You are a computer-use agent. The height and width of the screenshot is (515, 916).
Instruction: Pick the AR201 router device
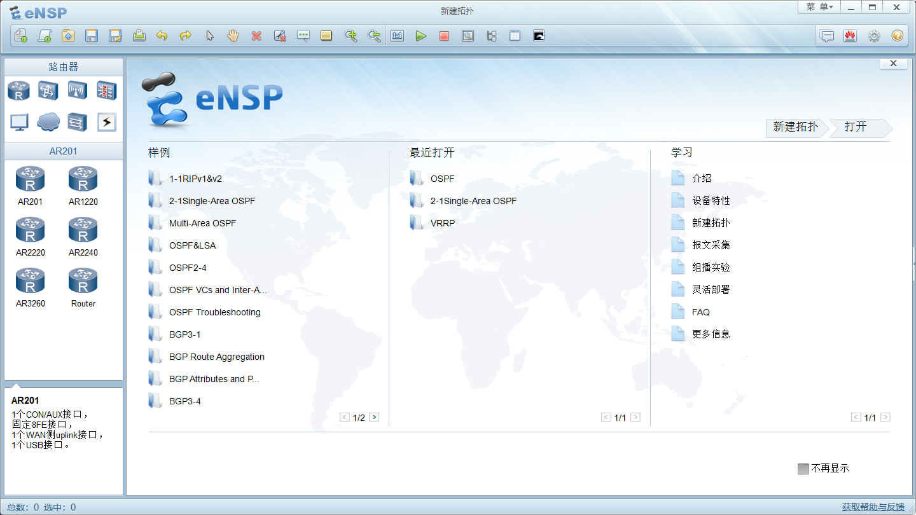coord(30,186)
